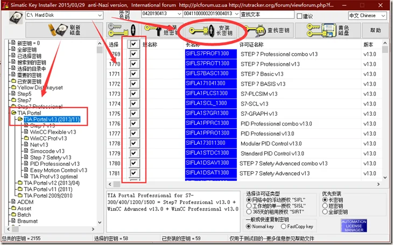Toggle the 建议 checkbox
Screen dimensions: 393x245
[299, 16]
